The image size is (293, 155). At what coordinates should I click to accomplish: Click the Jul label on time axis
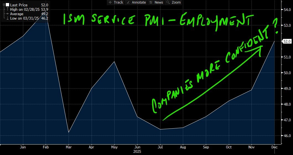(x=160, y=148)
